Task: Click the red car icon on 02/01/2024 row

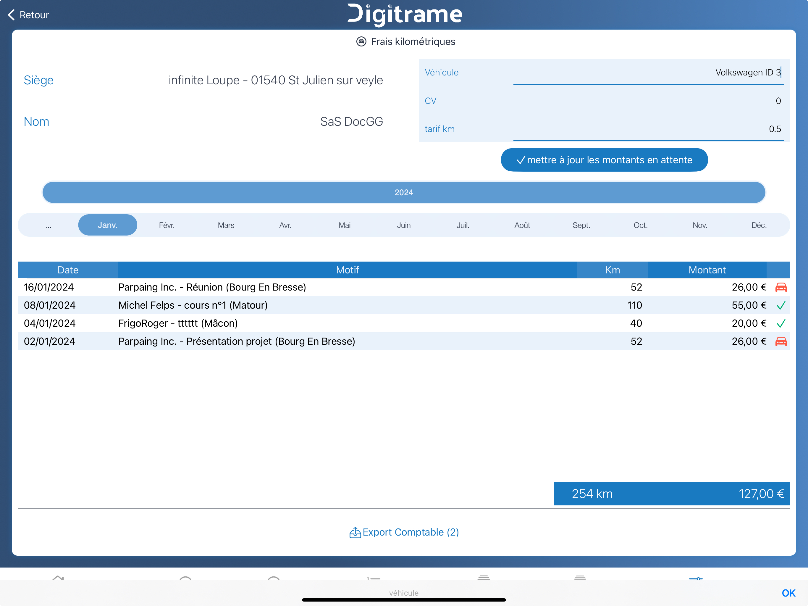Action: tap(781, 341)
